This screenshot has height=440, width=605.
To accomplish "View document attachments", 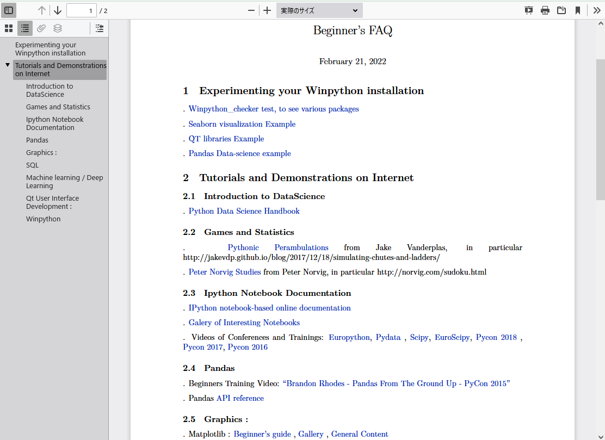I will pos(41,28).
